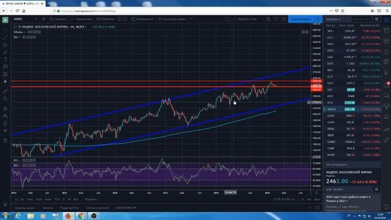The width and height of the screenshot is (391, 220).
Task: Open Firefox from the Windows taskbar
Action: [x=68, y=216]
